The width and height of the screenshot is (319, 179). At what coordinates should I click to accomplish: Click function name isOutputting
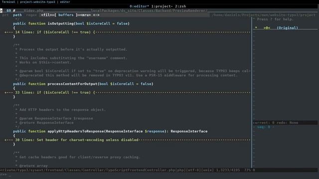point(60,23)
